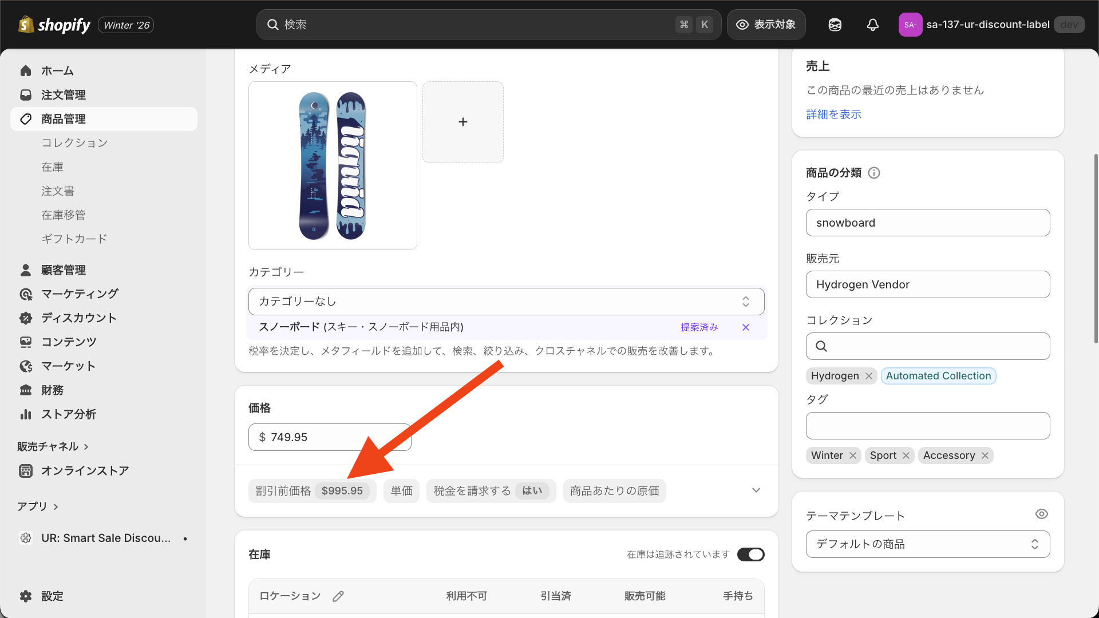Click the location edit pencil icon

click(x=338, y=596)
